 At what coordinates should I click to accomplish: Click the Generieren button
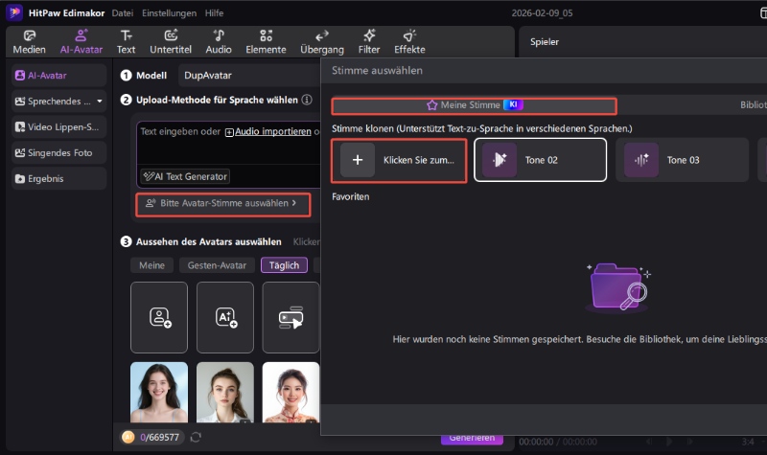(472, 440)
